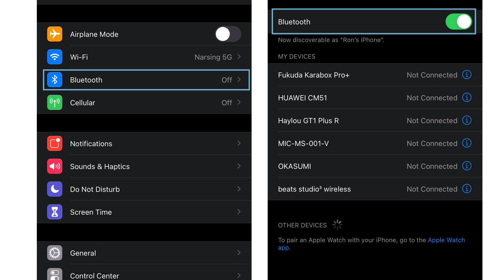The image size is (498, 280).
Task: Tap the blue Wi-Fi icon
Action: pyautogui.click(x=55, y=57)
